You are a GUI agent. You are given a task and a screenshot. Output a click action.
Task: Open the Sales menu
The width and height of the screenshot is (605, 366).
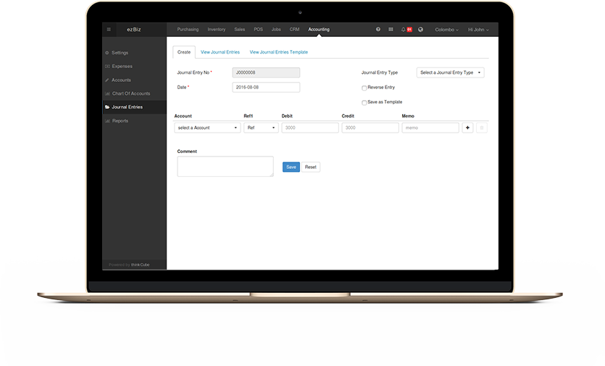pyautogui.click(x=240, y=29)
